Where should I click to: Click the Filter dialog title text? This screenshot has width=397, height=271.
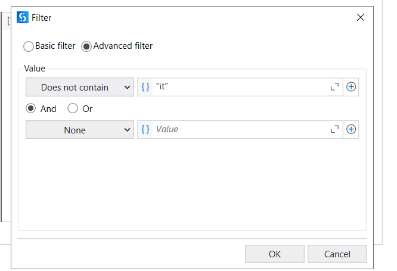point(41,18)
